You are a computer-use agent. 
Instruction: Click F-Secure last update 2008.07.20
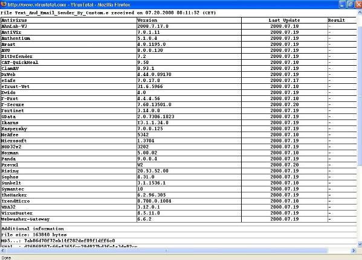click(285, 104)
